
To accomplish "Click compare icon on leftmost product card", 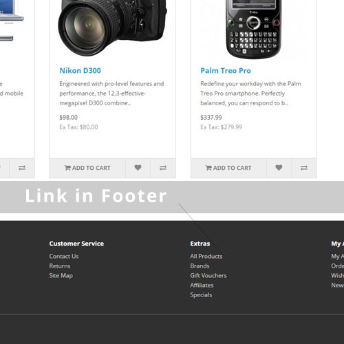I will click(22, 168).
